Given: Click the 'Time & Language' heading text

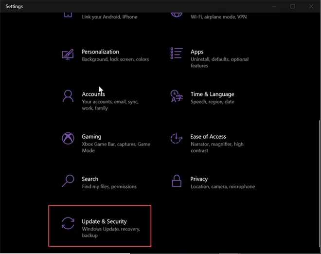Looking at the screenshot, I should click(x=212, y=94).
